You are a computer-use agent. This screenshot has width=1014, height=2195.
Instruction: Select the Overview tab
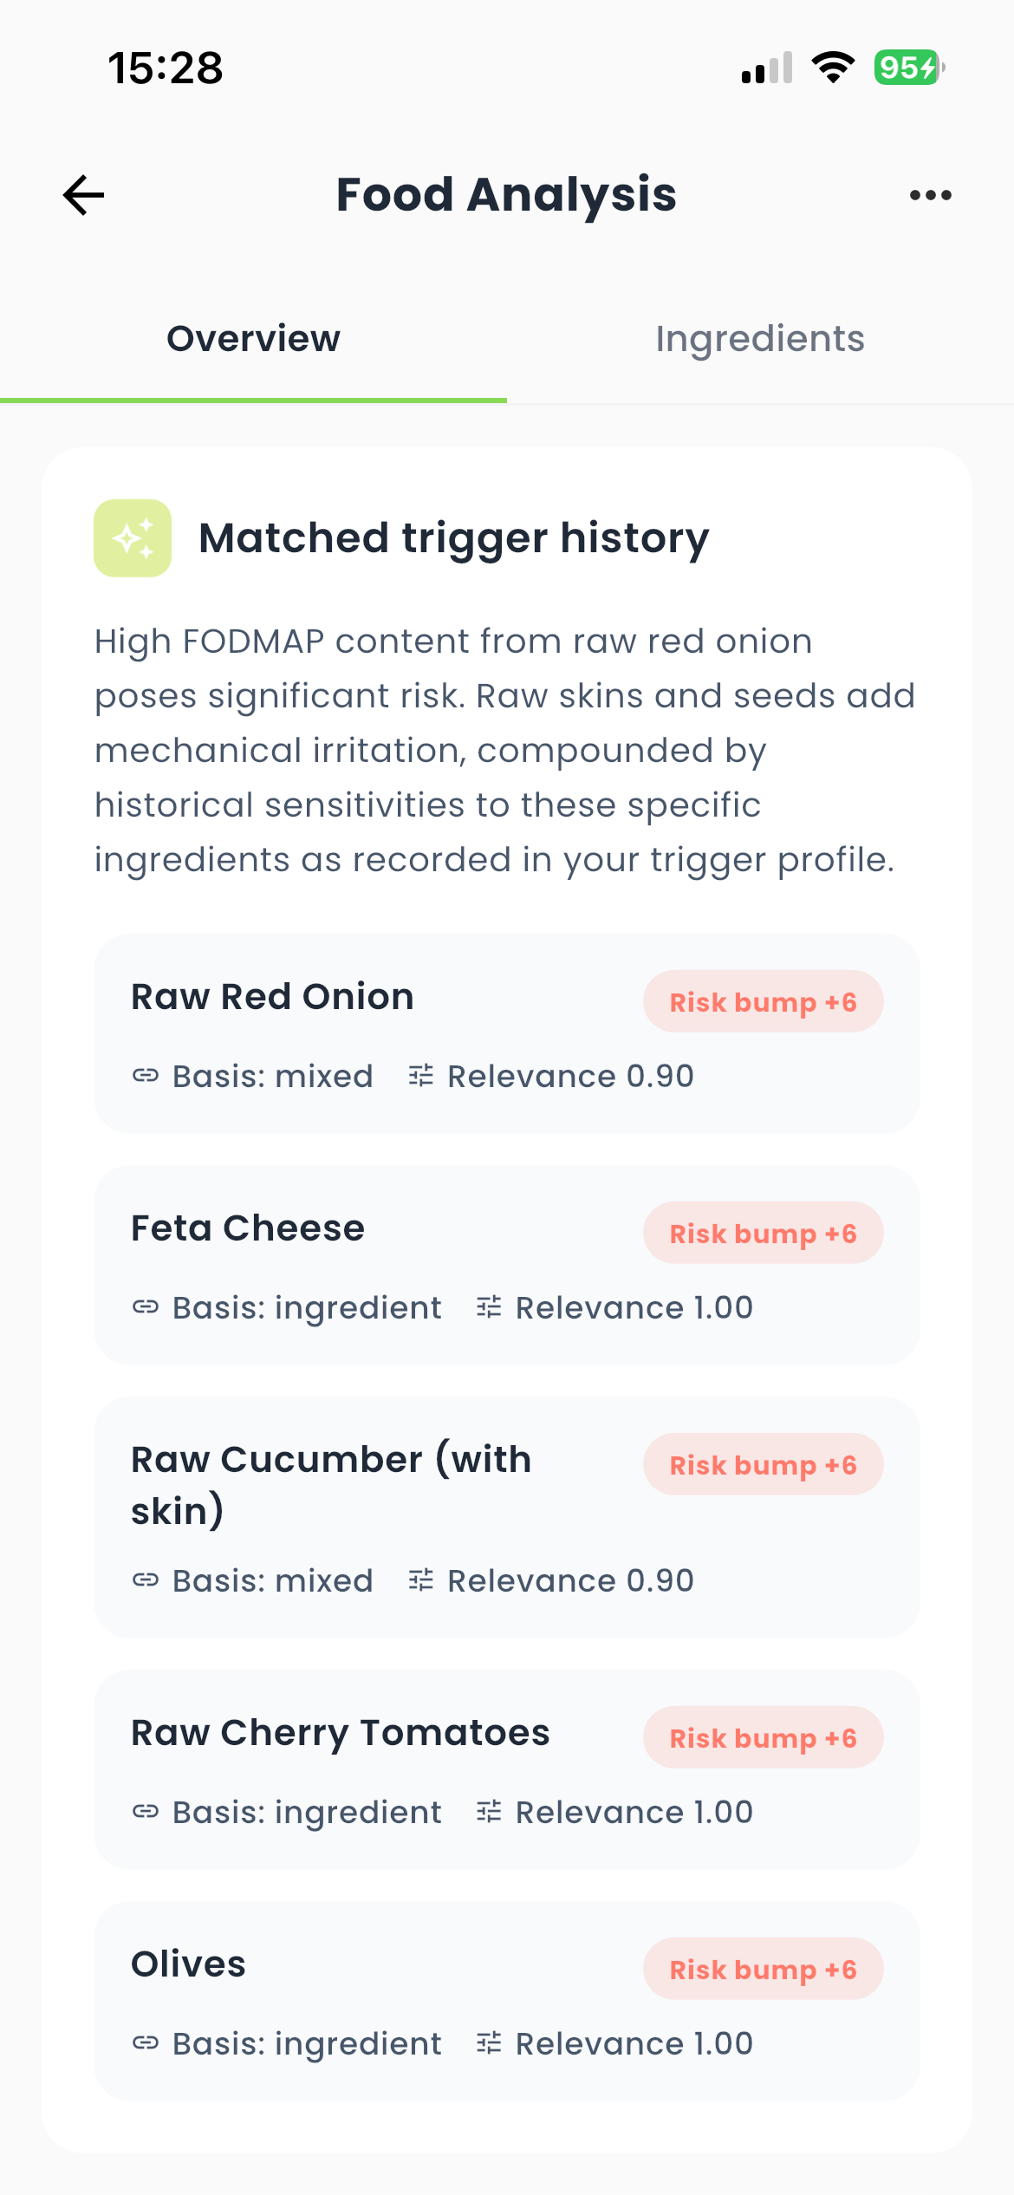(x=253, y=339)
